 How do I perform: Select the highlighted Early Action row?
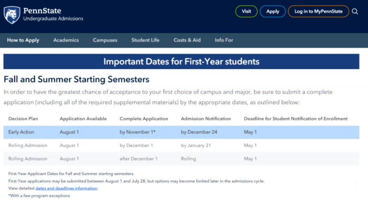click(x=181, y=132)
